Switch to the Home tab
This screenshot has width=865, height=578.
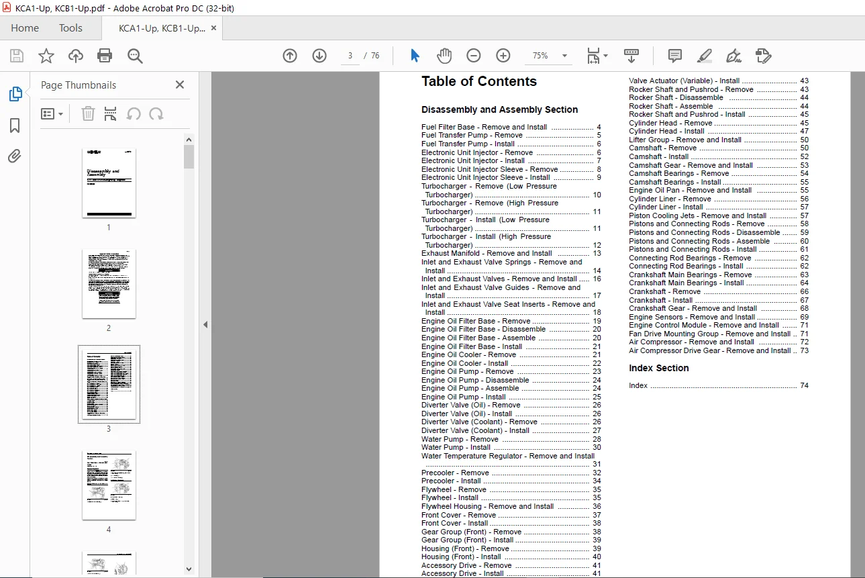point(25,28)
